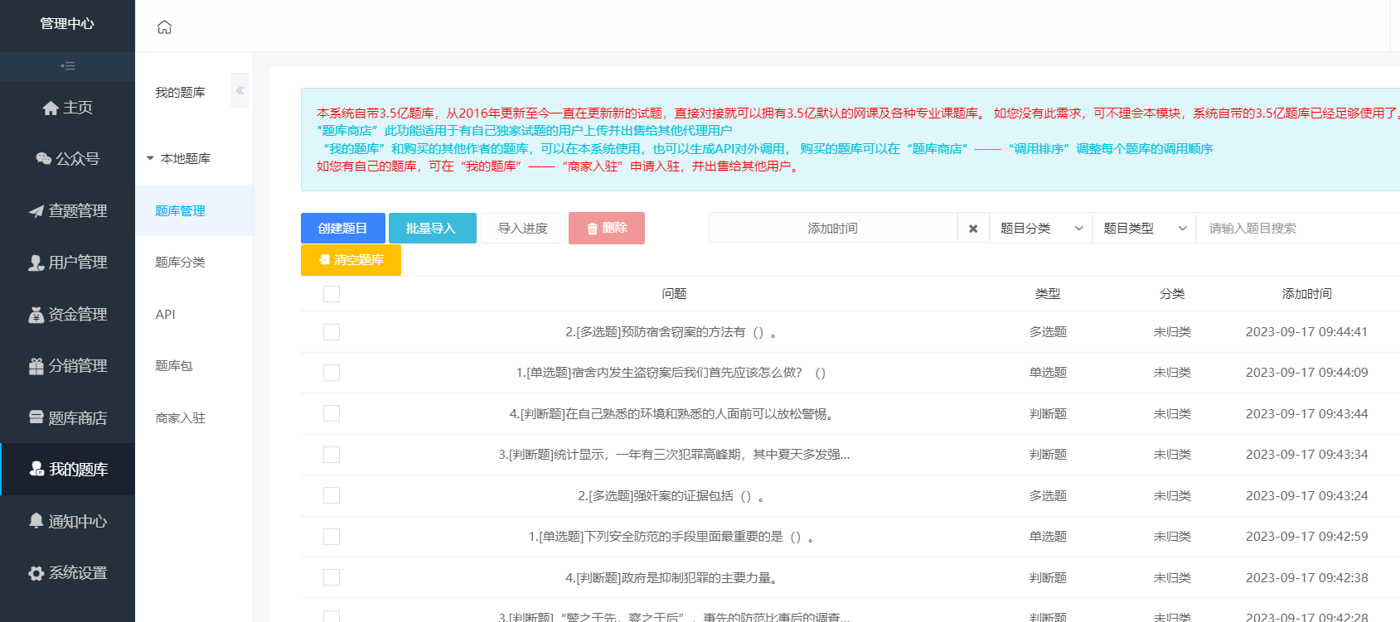Check the row 2.[多选题]强奸案的证据包括

pyautogui.click(x=332, y=495)
